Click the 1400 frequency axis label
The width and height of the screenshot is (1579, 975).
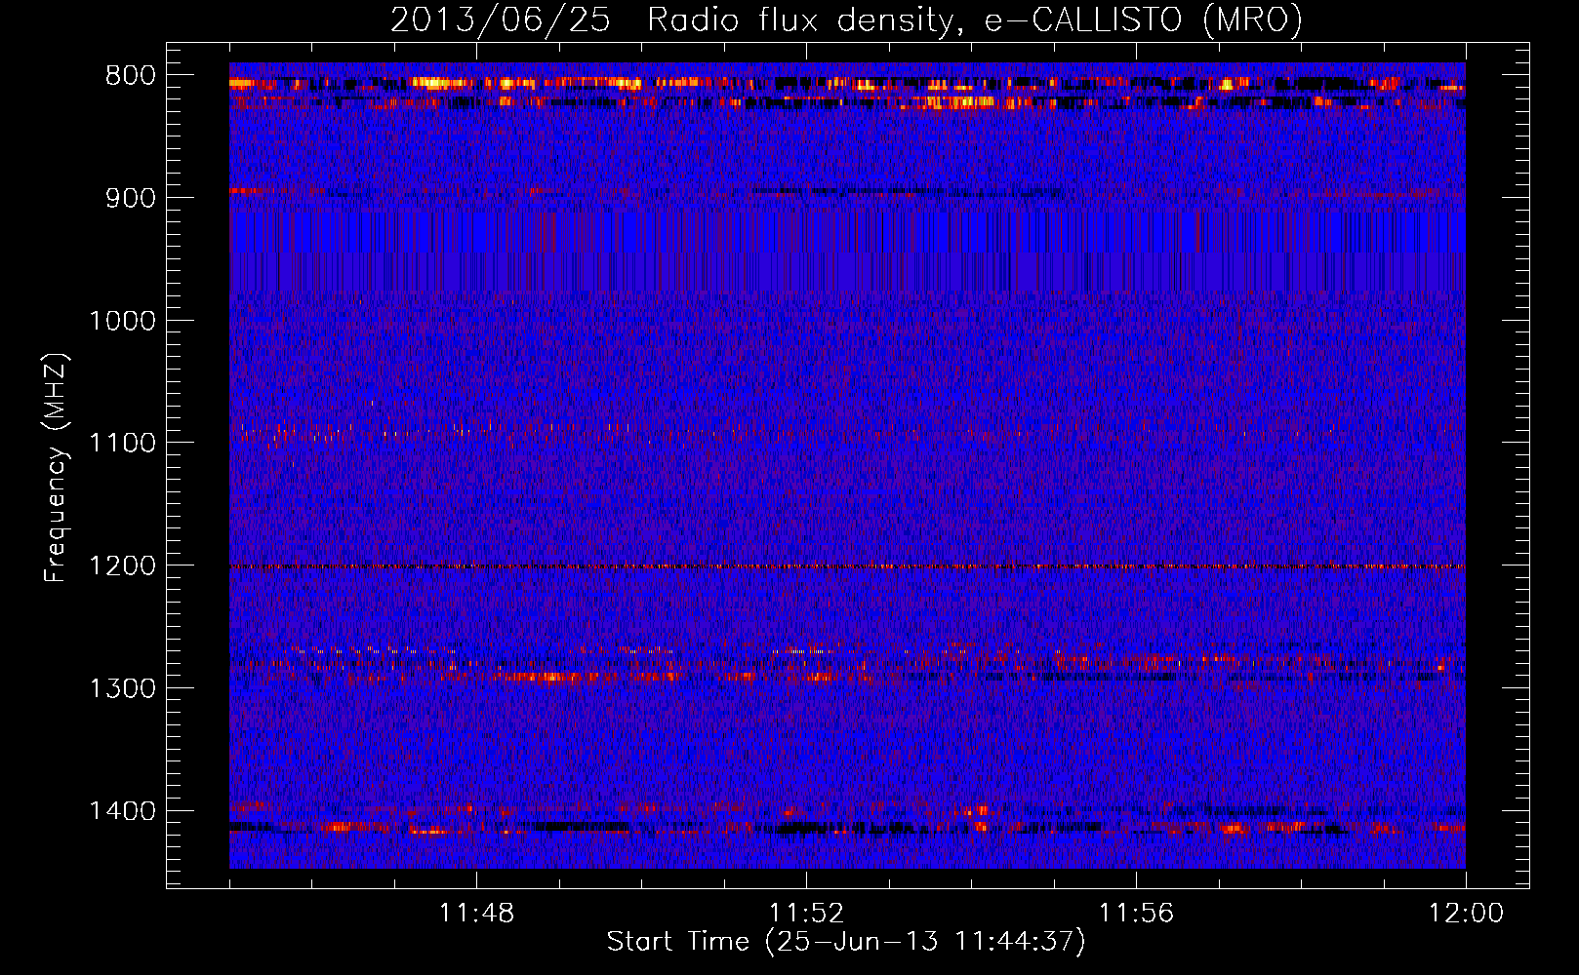123,811
